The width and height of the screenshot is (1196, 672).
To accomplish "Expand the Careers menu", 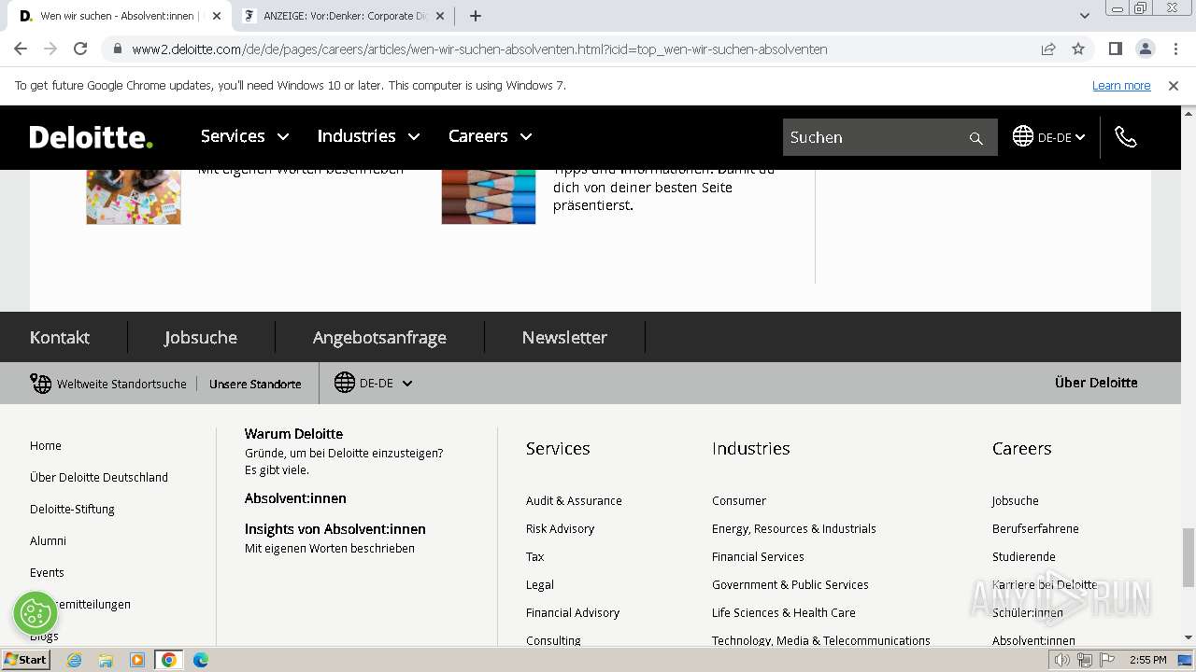I will (x=490, y=136).
